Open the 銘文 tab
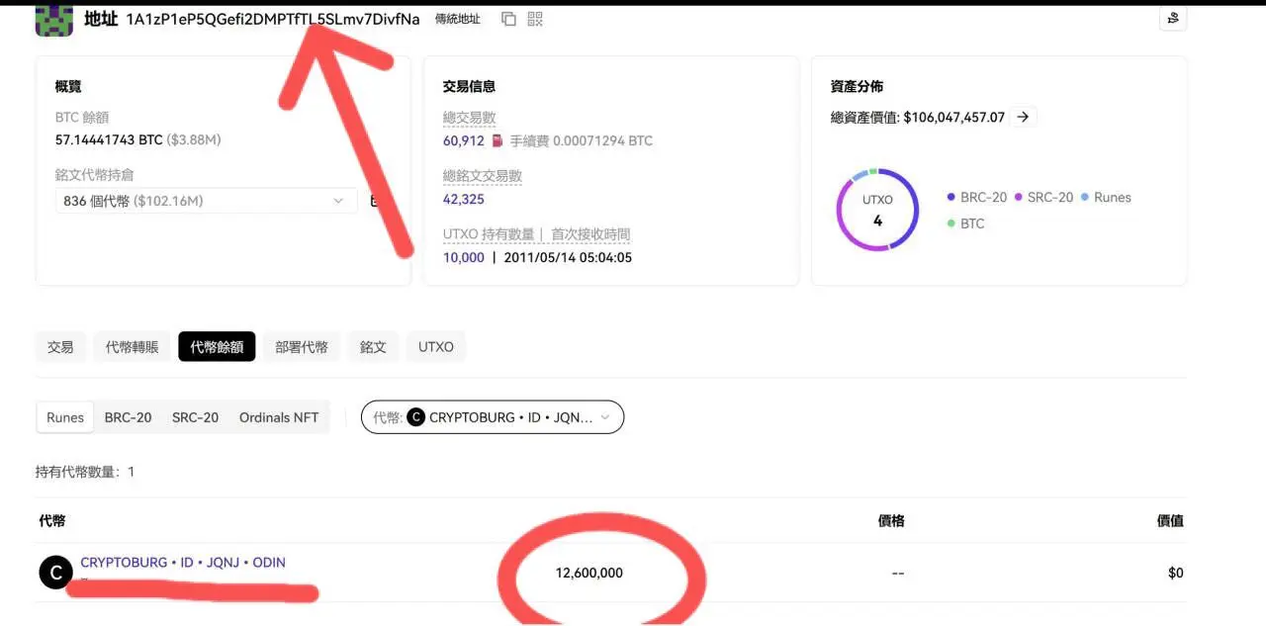Screen dimensions: 1266x626 [x=373, y=347]
